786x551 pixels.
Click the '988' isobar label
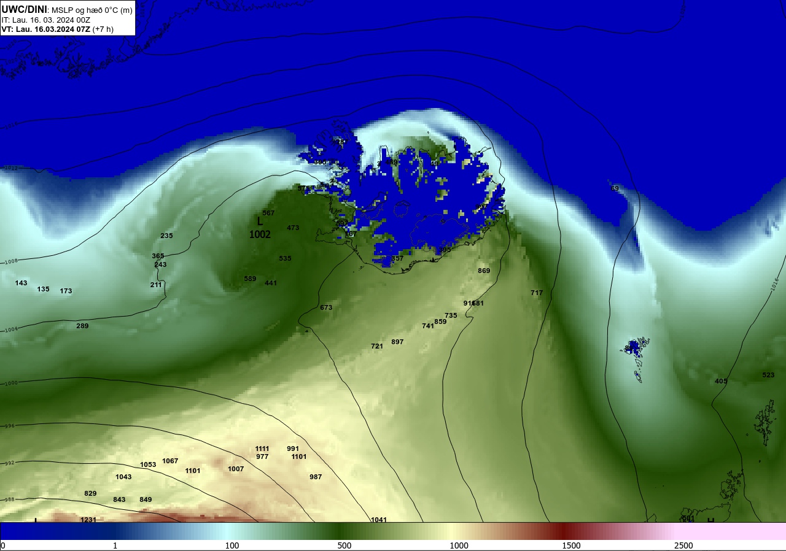(9, 500)
